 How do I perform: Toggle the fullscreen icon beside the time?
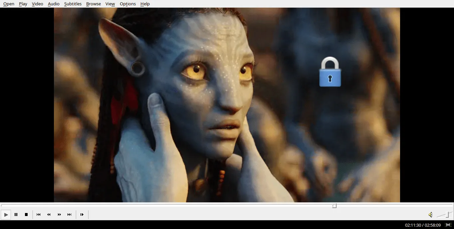pos(448,225)
